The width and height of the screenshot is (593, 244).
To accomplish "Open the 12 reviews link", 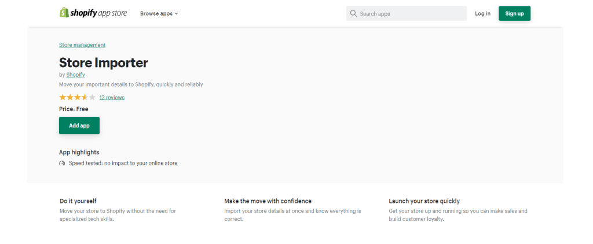I will click(x=112, y=98).
